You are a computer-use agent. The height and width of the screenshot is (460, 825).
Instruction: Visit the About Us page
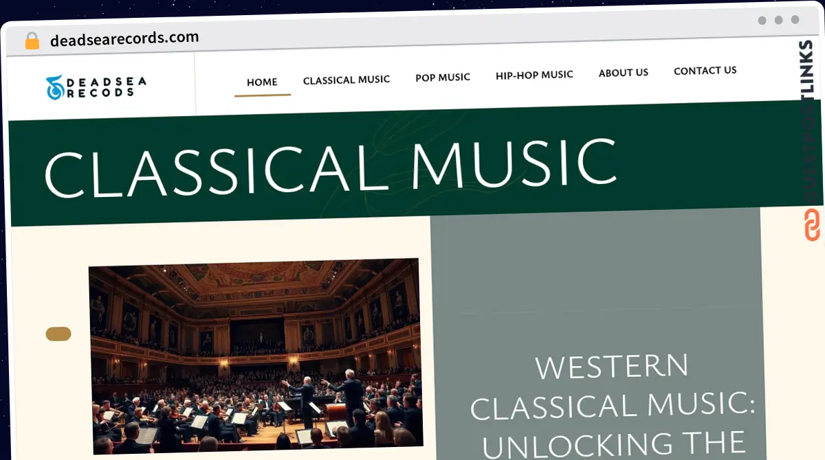pyautogui.click(x=624, y=73)
